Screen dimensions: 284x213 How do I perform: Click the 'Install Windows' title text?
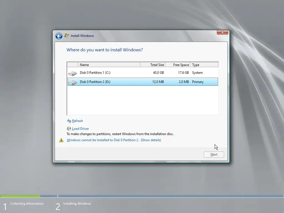tap(82, 36)
